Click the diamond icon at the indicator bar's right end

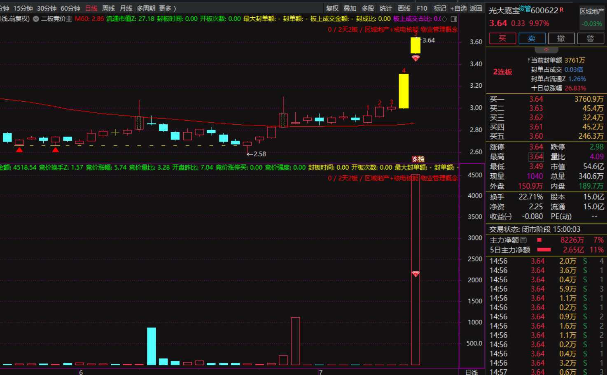(x=444, y=19)
